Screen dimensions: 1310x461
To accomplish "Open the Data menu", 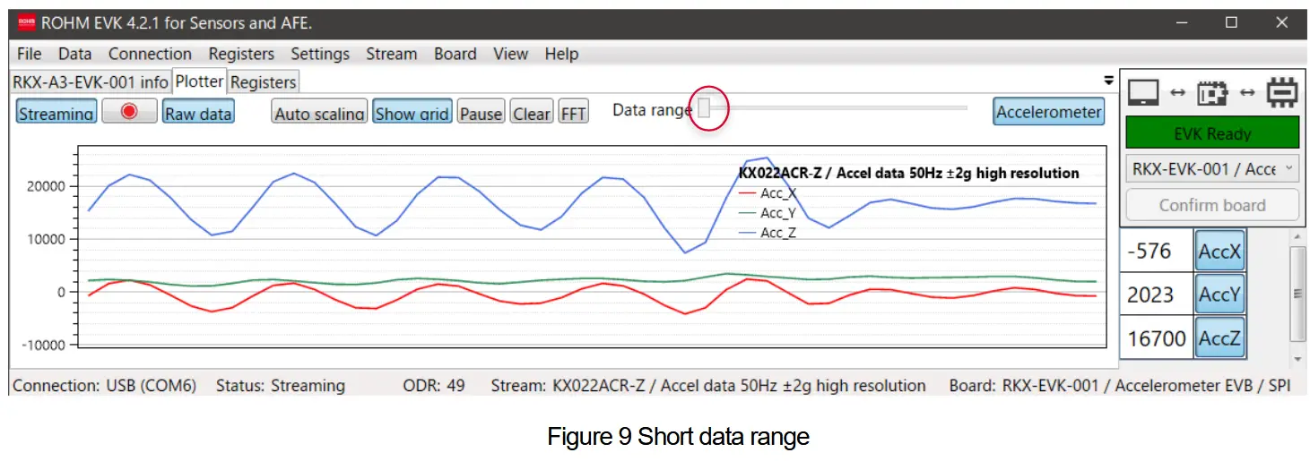I will point(75,54).
